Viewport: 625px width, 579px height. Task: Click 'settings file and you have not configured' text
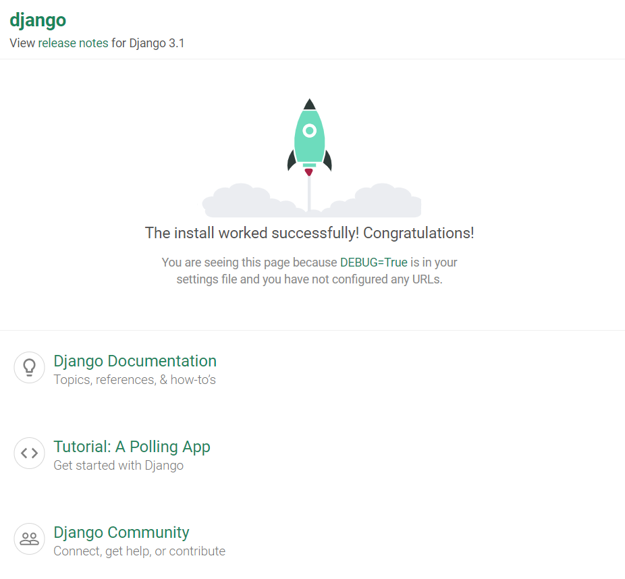coord(282,279)
